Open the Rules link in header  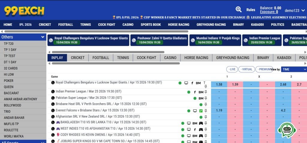[x=251, y=10]
